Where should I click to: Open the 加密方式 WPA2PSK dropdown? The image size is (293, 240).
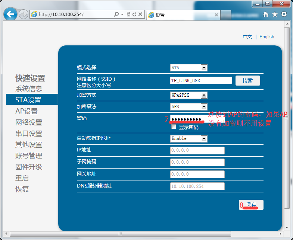pyautogui.click(x=204, y=95)
